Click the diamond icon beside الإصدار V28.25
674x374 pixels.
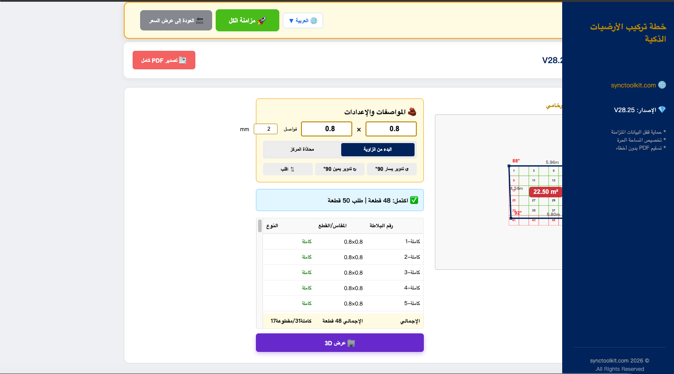point(662,110)
